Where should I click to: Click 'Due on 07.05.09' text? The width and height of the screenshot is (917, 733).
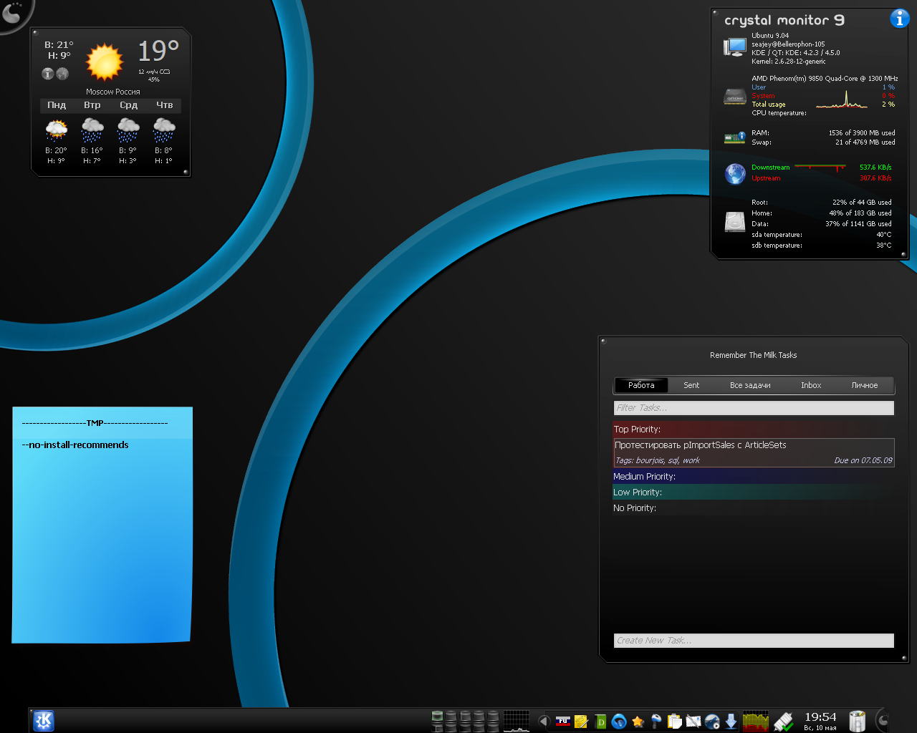pyautogui.click(x=863, y=460)
